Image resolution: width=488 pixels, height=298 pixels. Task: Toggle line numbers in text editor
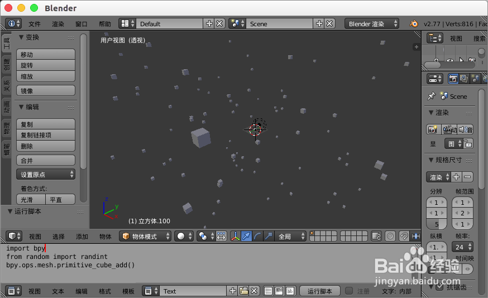tap(268, 291)
